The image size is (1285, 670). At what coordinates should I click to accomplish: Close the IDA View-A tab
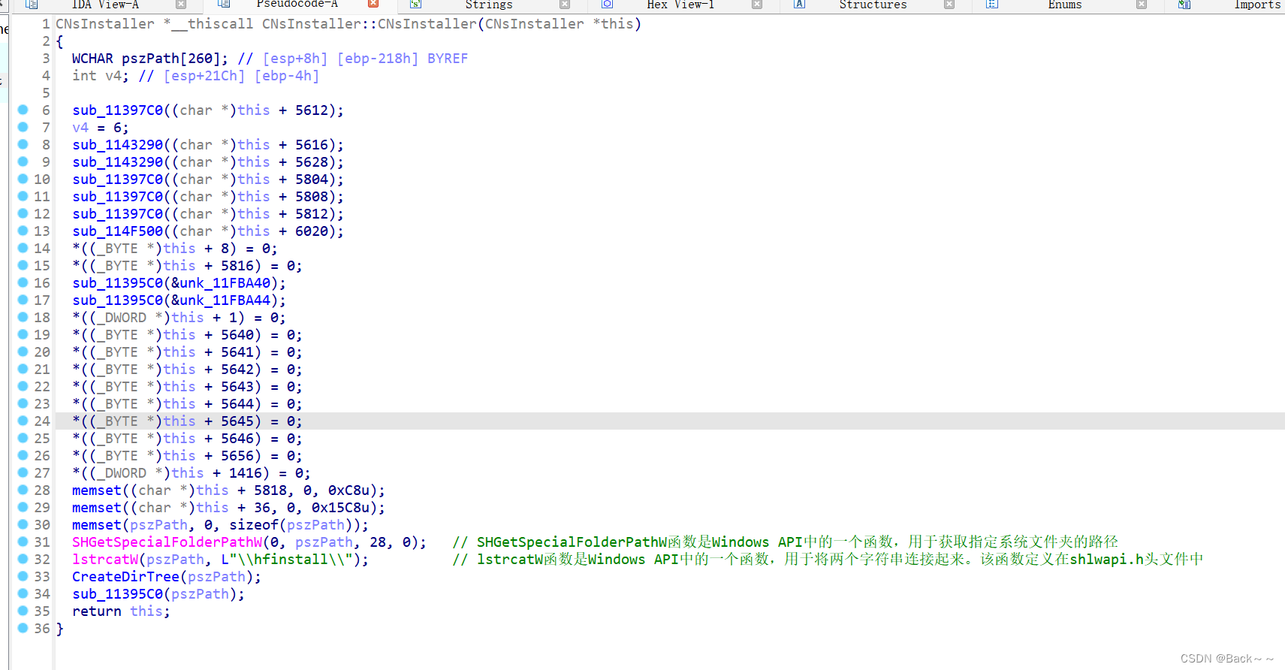[181, 5]
